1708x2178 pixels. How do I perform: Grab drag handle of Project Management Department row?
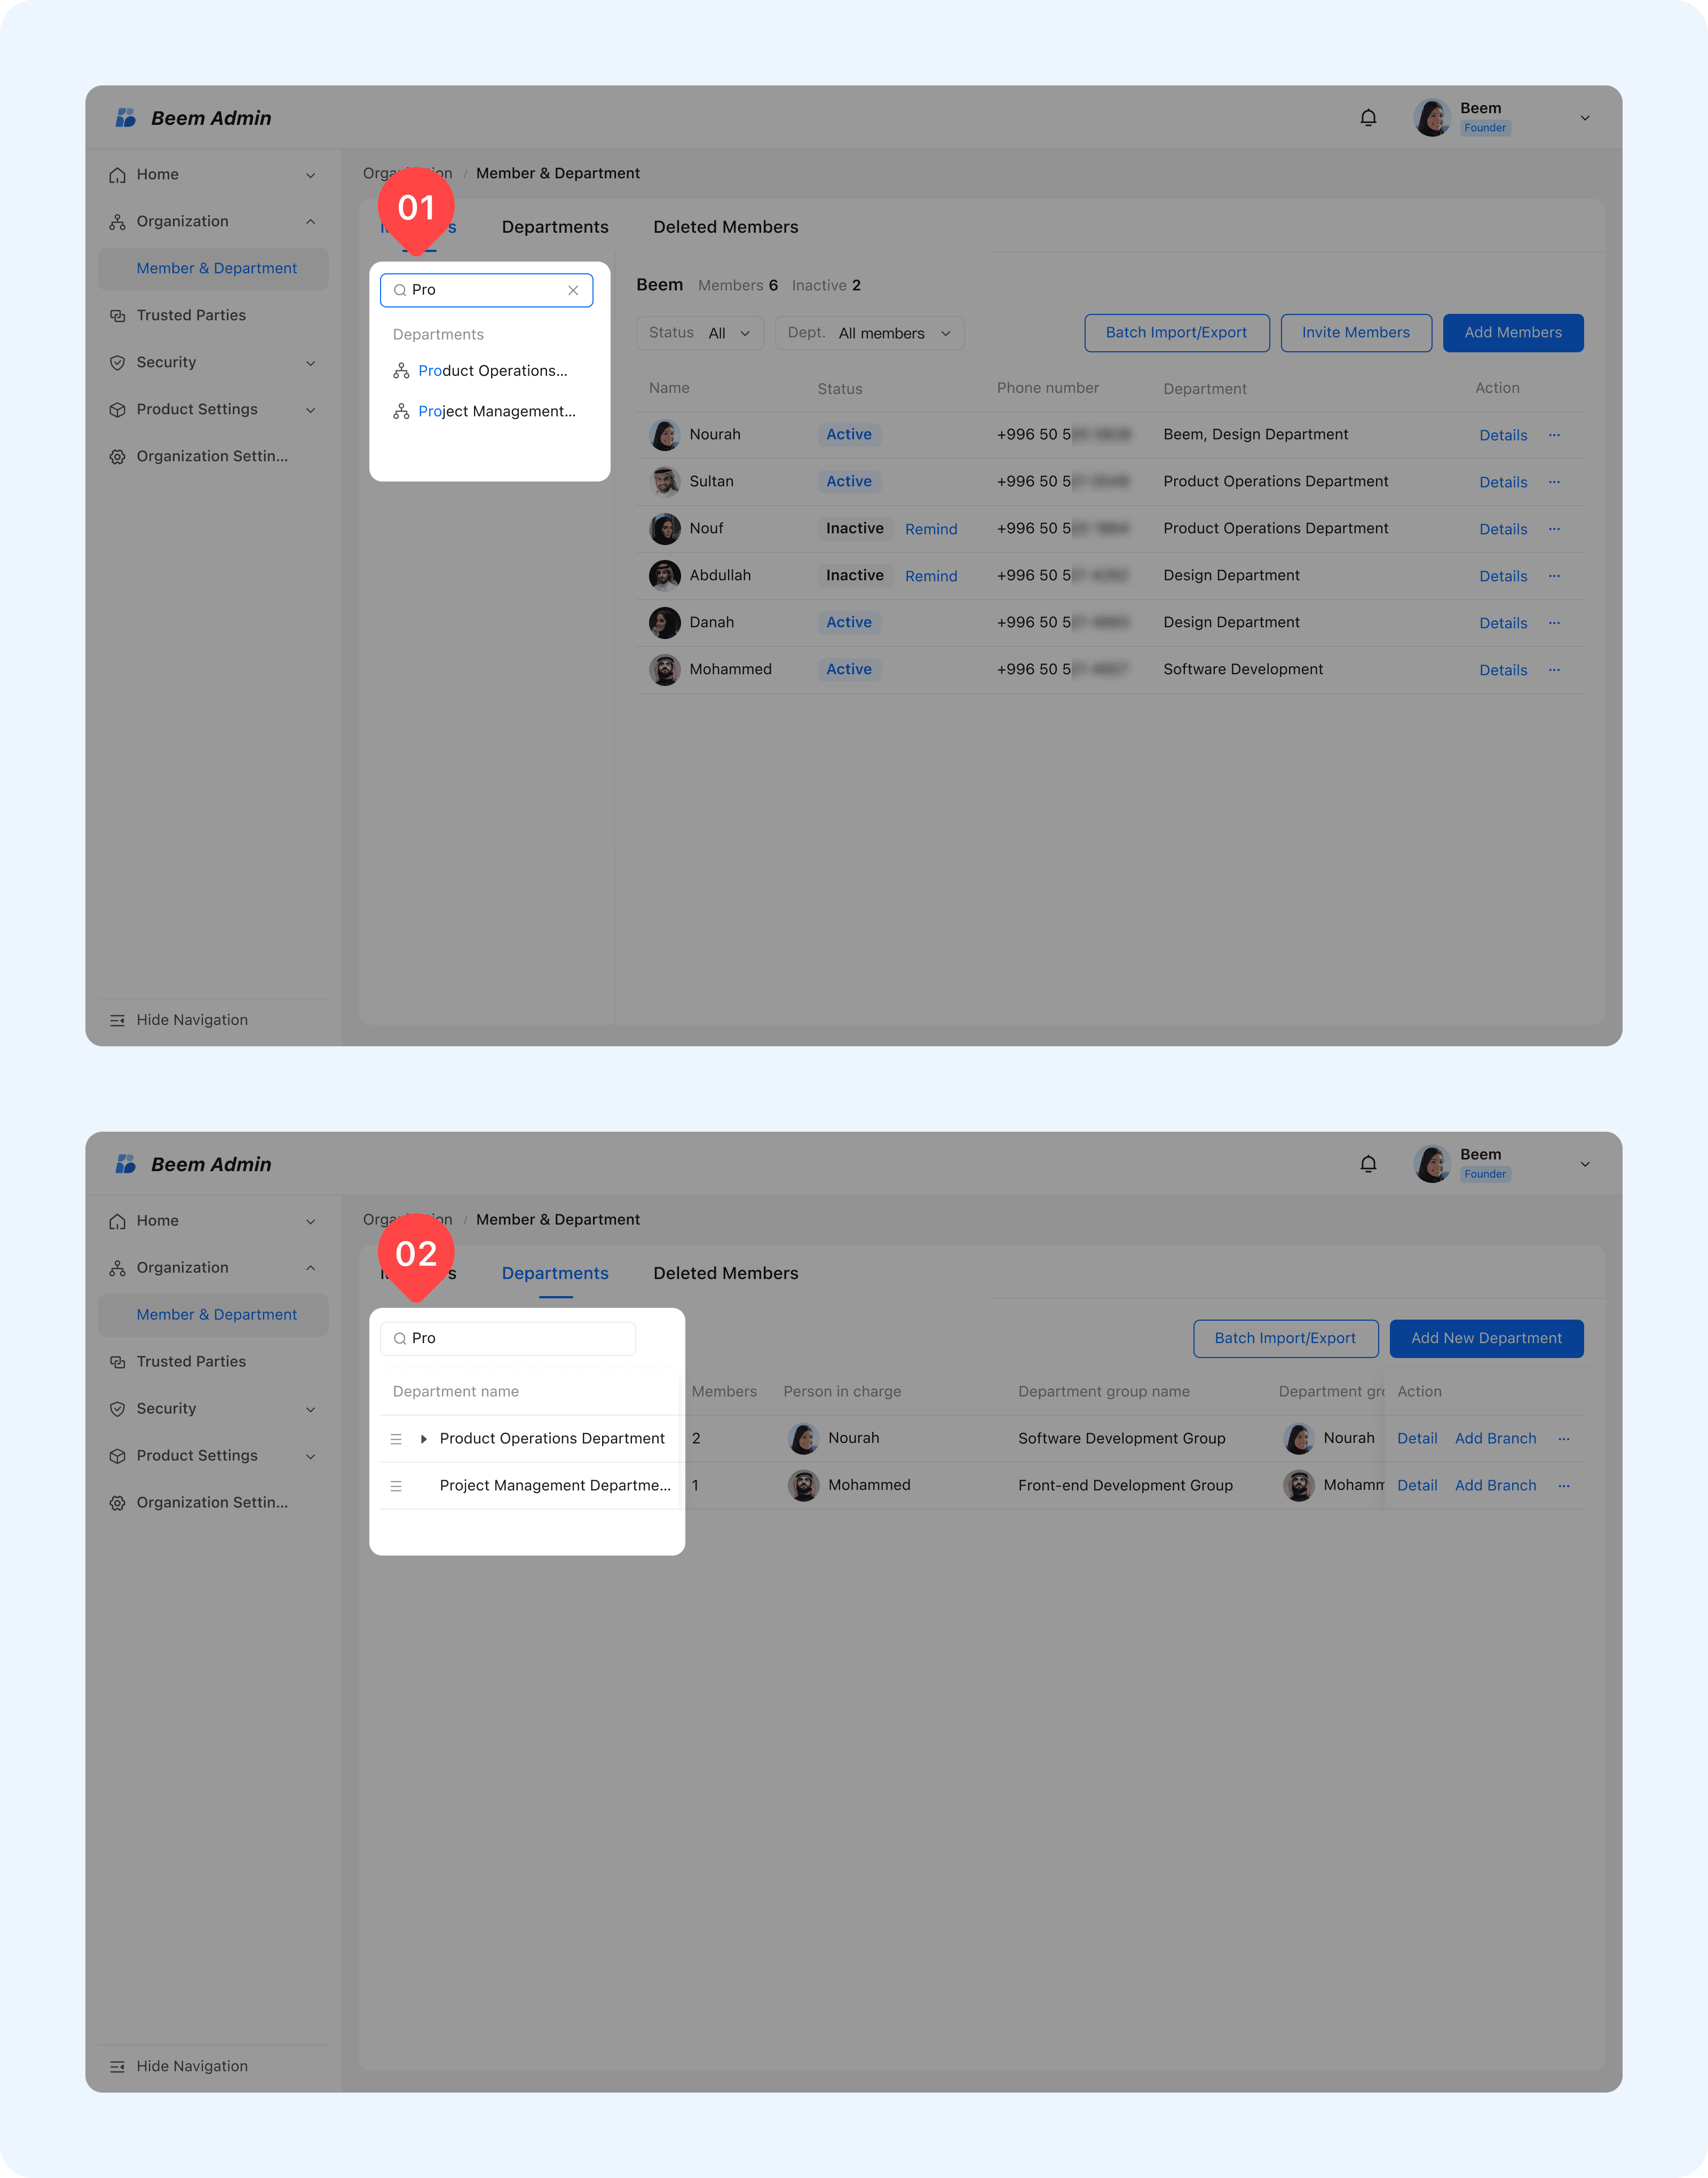tap(396, 1486)
